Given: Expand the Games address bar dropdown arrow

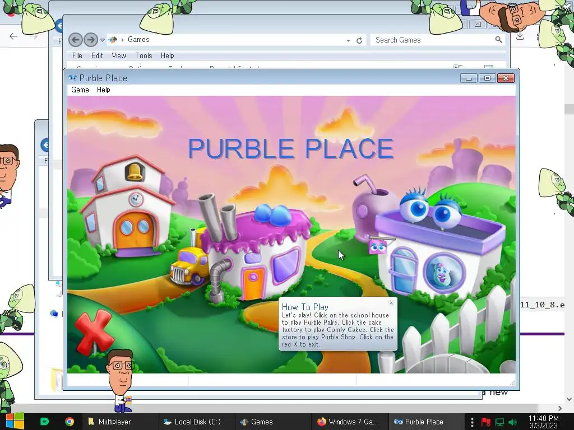Looking at the screenshot, I should click(x=348, y=40).
